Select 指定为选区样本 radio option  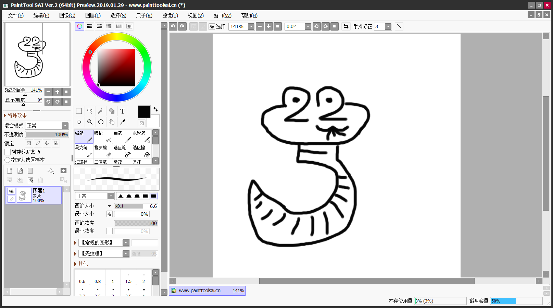(x=7, y=160)
